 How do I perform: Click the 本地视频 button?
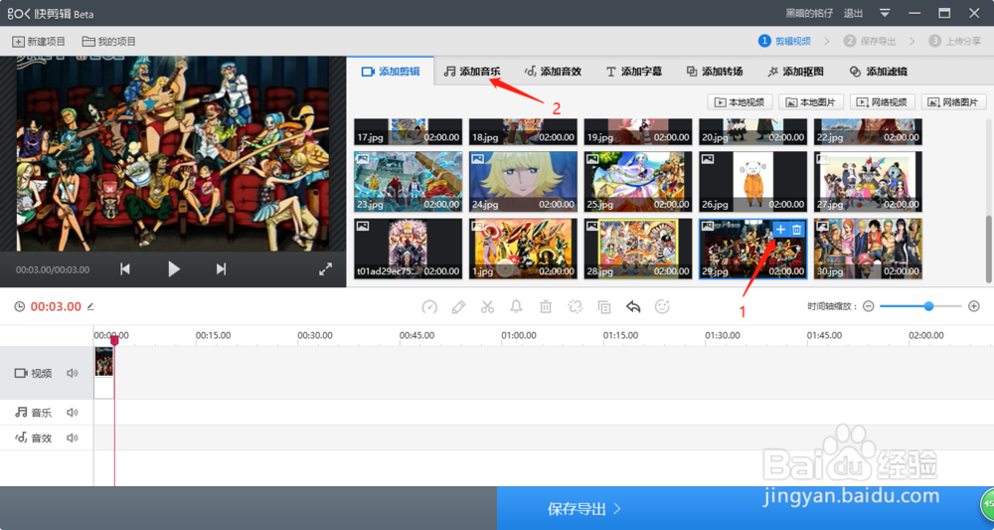click(740, 102)
